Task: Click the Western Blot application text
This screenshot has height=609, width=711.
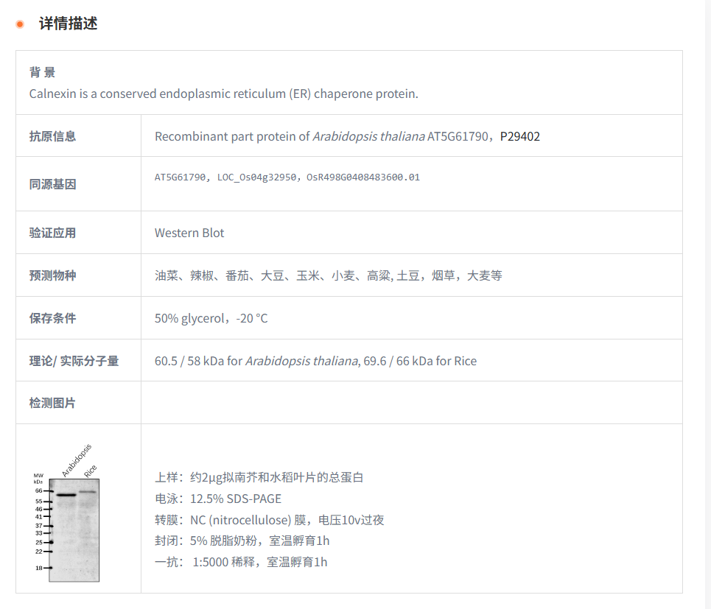Action: (x=189, y=233)
